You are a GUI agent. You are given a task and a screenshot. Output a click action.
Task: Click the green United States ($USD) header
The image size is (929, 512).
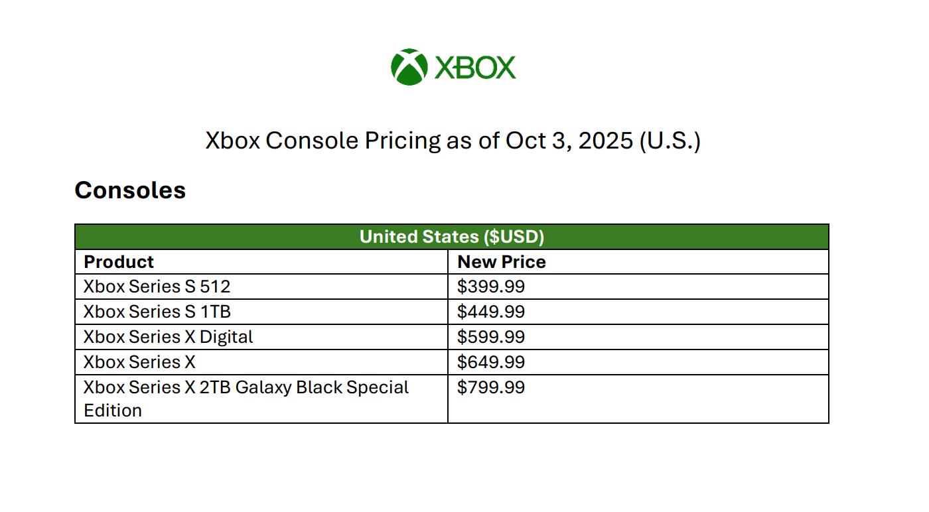point(451,237)
